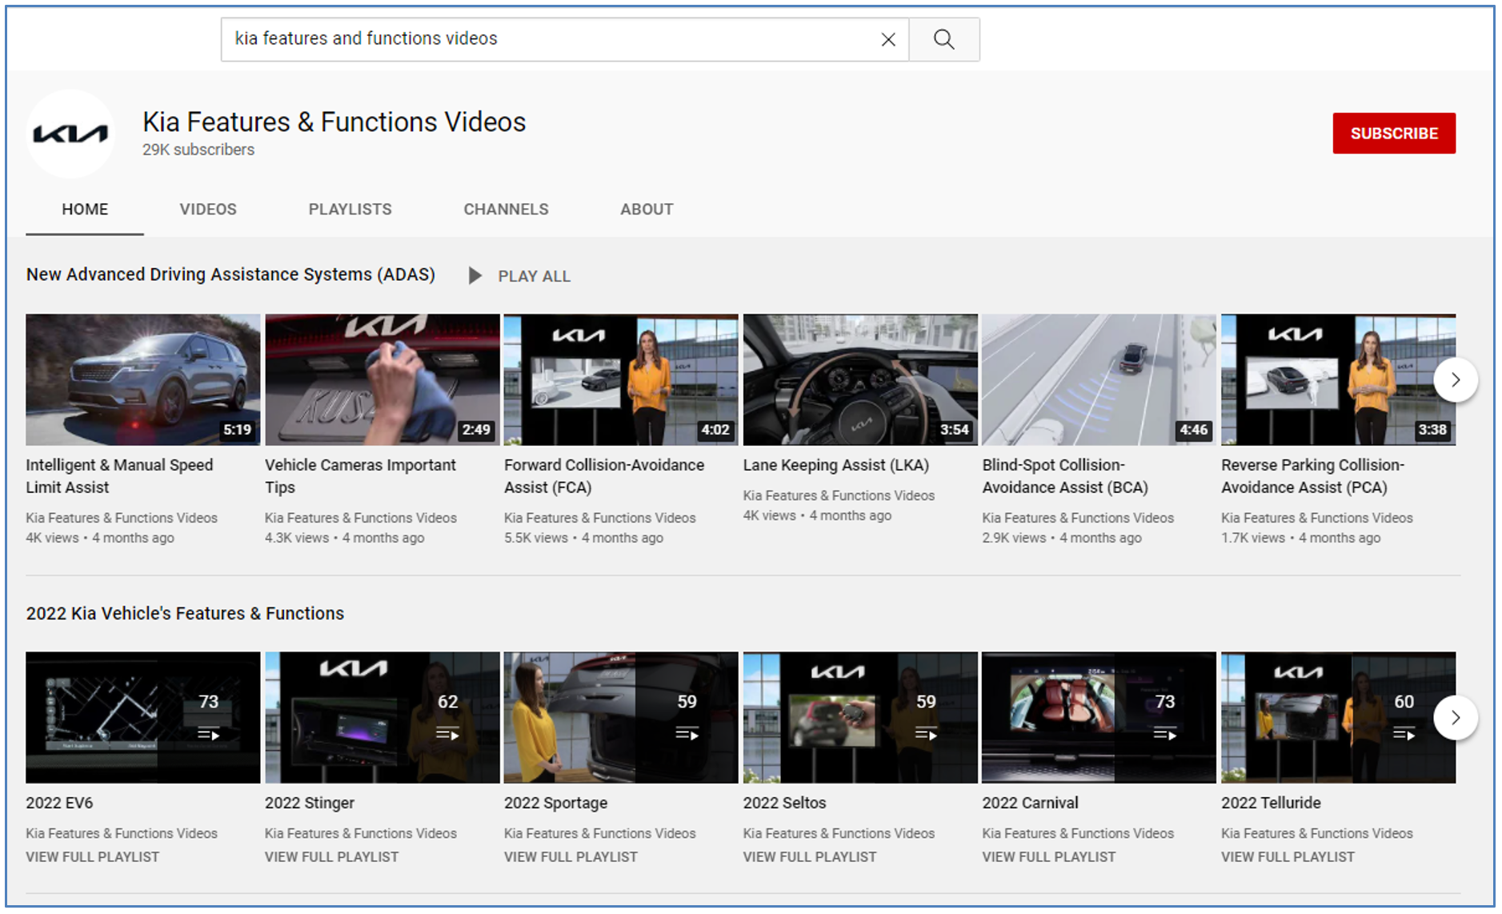
Task: Click the playlist icon on 2022 Telluride thumbnail
Action: pyautogui.click(x=1404, y=734)
